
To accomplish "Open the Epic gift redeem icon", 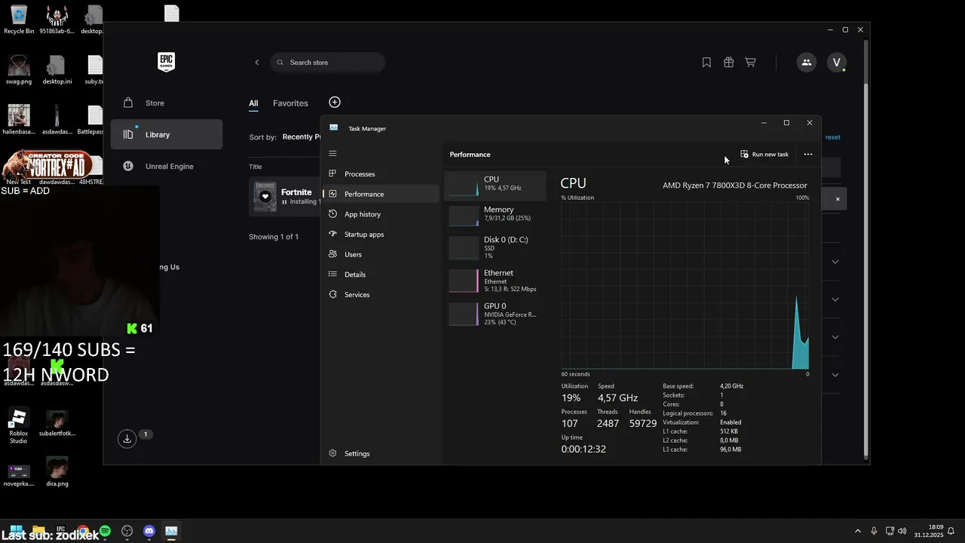I will point(728,63).
